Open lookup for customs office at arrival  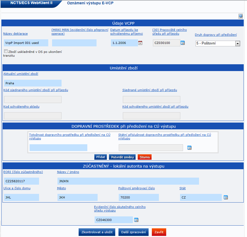tap(183, 43)
